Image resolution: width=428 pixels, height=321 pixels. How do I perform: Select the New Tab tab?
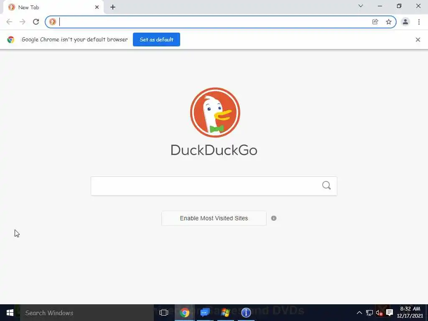point(53,8)
